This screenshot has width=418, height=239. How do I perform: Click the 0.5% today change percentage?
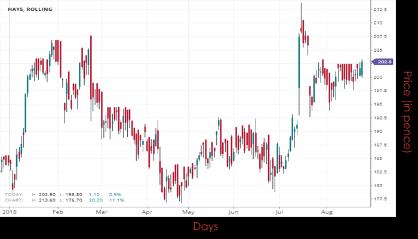[114, 195]
